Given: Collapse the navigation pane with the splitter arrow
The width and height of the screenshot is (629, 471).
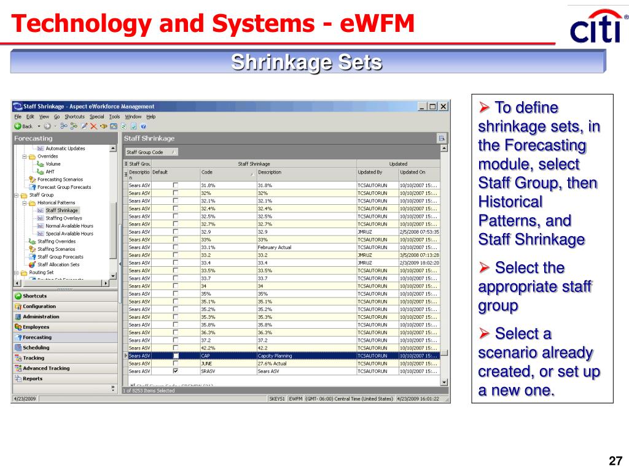Looking at the screenshot, I should click(x=120, y=264).
